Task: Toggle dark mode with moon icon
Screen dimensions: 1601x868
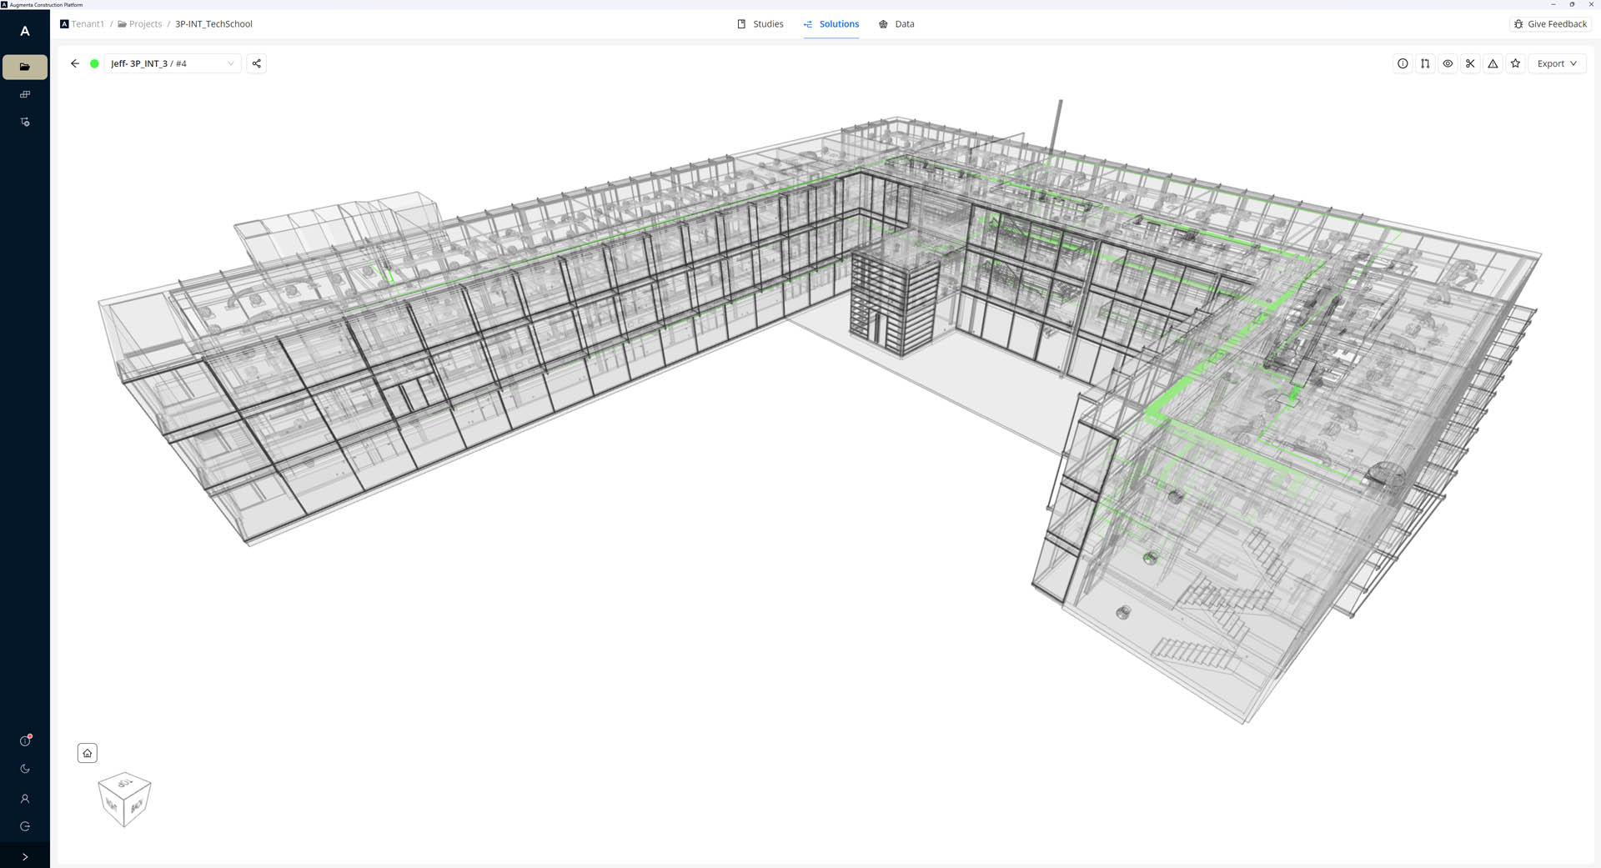Action: [25, 769]
